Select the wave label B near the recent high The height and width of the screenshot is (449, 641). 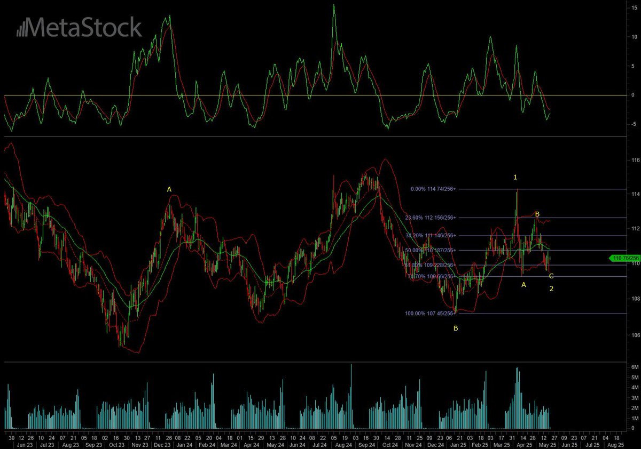pos(537,213)
